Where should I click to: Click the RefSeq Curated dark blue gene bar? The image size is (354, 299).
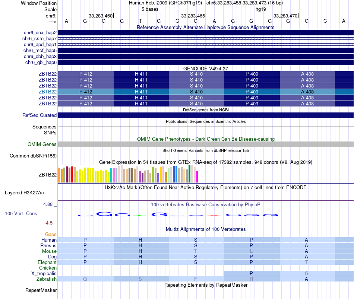click(206, 115)
